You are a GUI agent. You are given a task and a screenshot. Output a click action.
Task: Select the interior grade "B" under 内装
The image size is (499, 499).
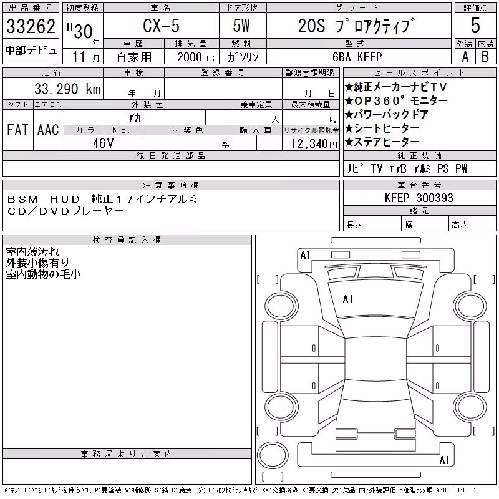pyautogui.click(x=485, y=57)
